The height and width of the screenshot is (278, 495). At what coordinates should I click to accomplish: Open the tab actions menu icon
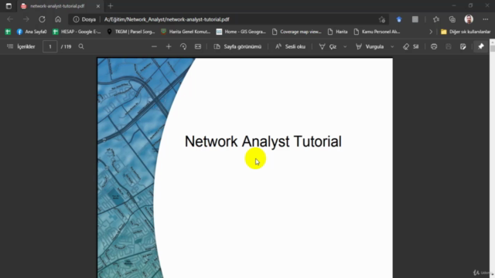[9, 6]
